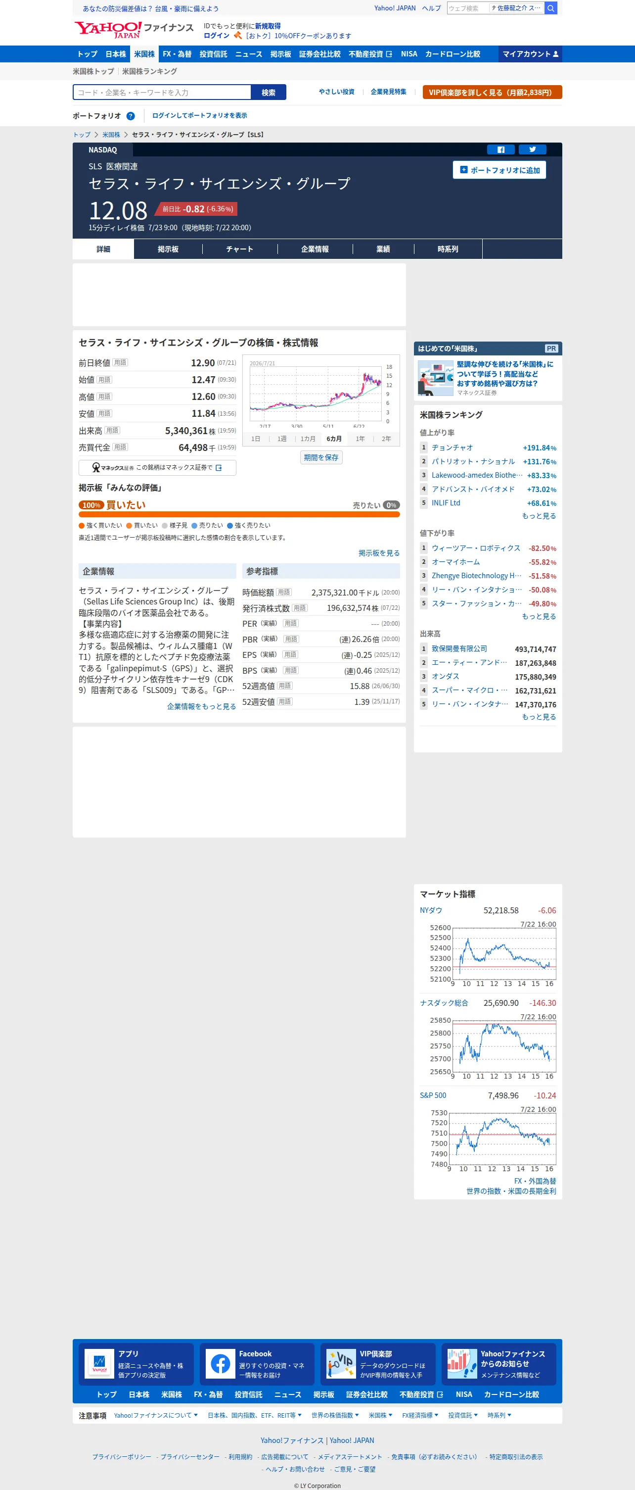635x1490 pixels.
Task: Open FX・為替 in the top navigation bar
Action: pos(177,54)
